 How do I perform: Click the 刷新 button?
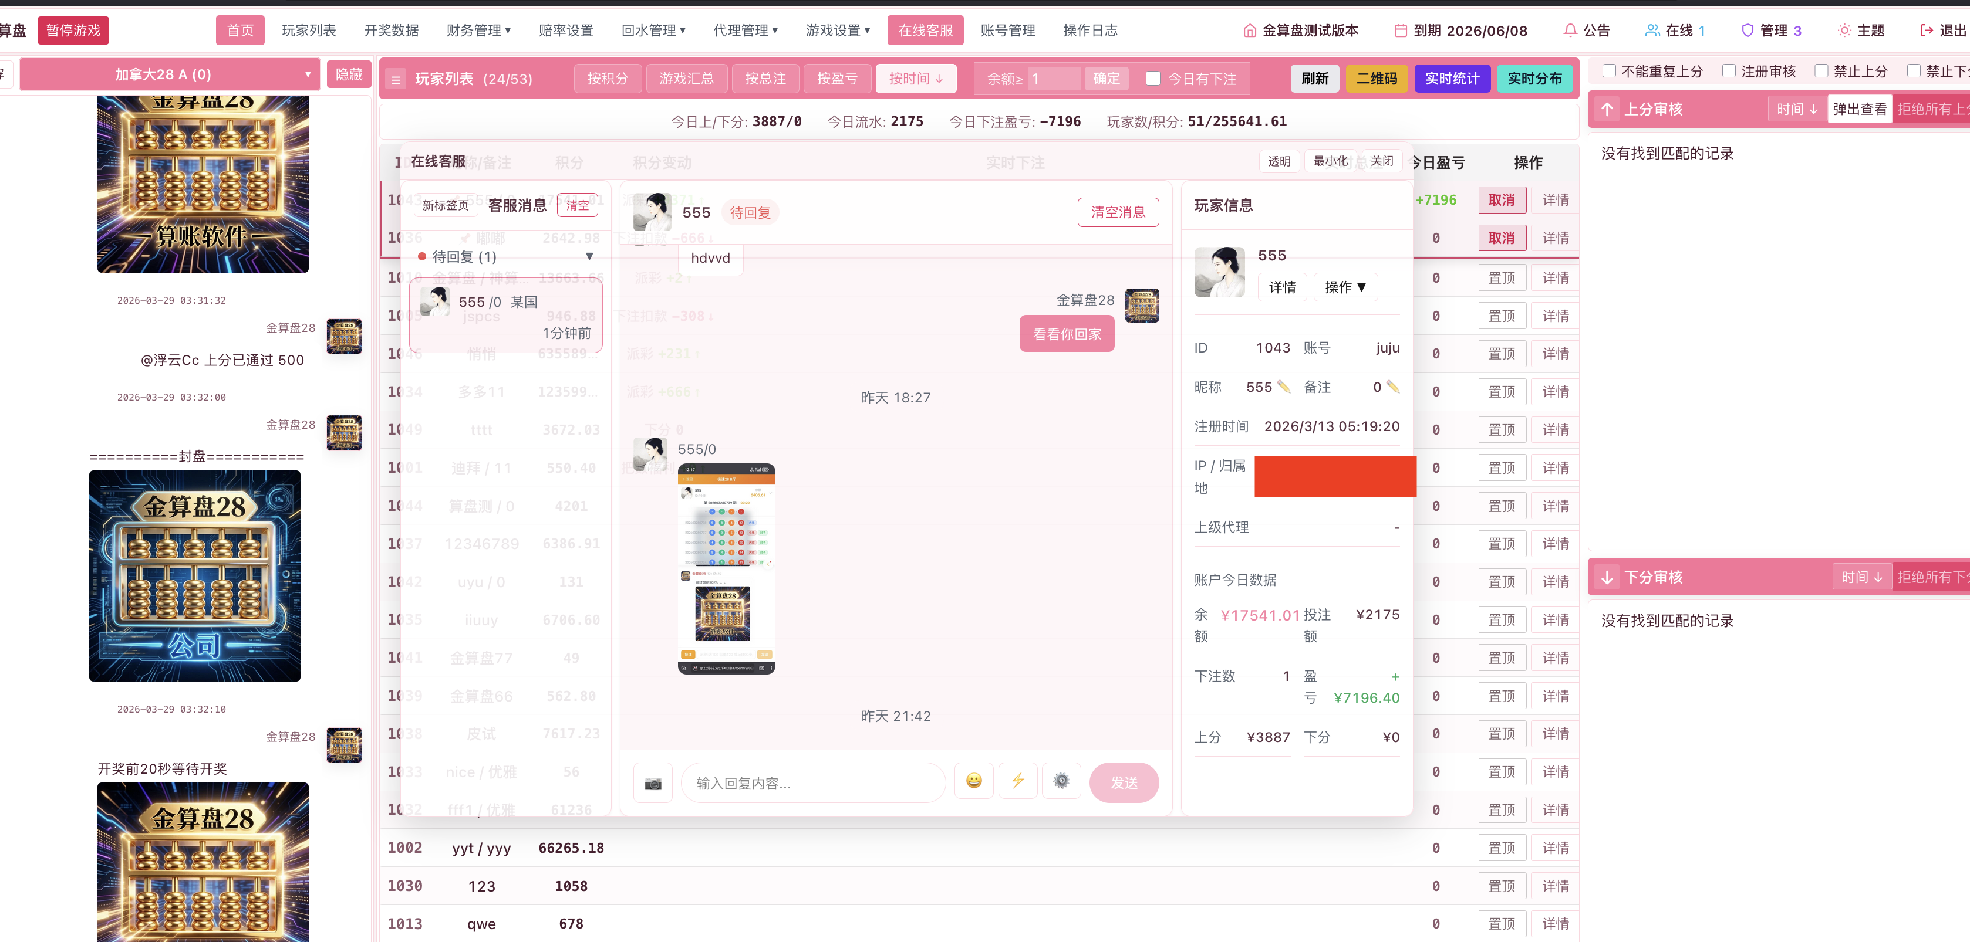coord(1315,79)
